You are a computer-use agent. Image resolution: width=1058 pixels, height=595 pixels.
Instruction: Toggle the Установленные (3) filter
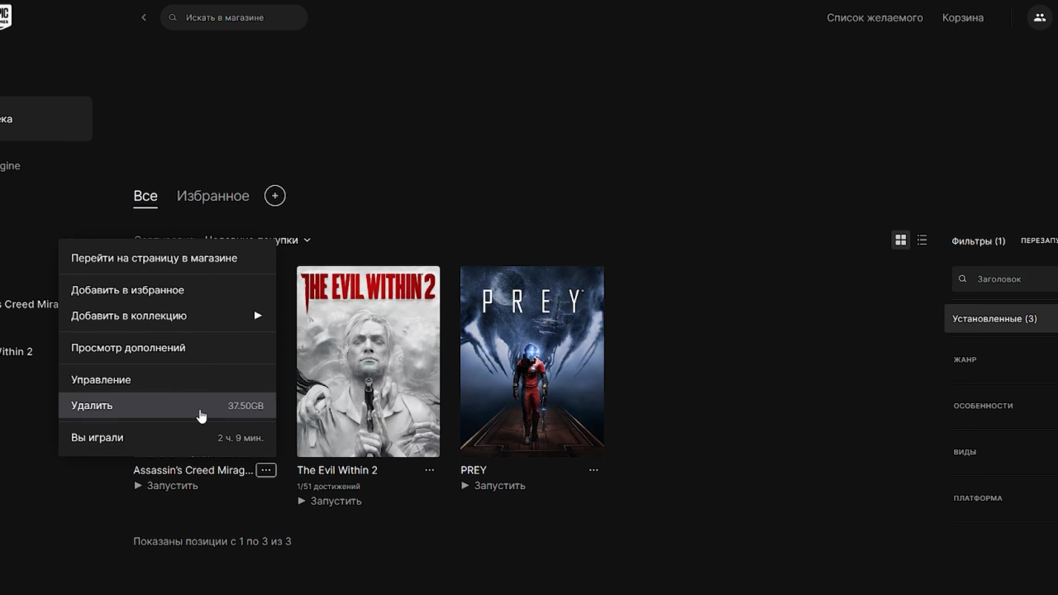1001,319
